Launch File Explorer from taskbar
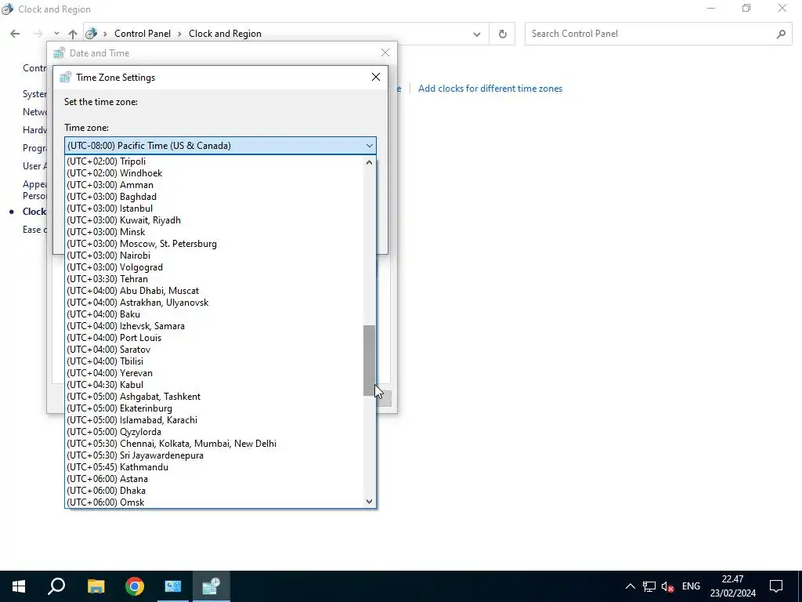 96,586
